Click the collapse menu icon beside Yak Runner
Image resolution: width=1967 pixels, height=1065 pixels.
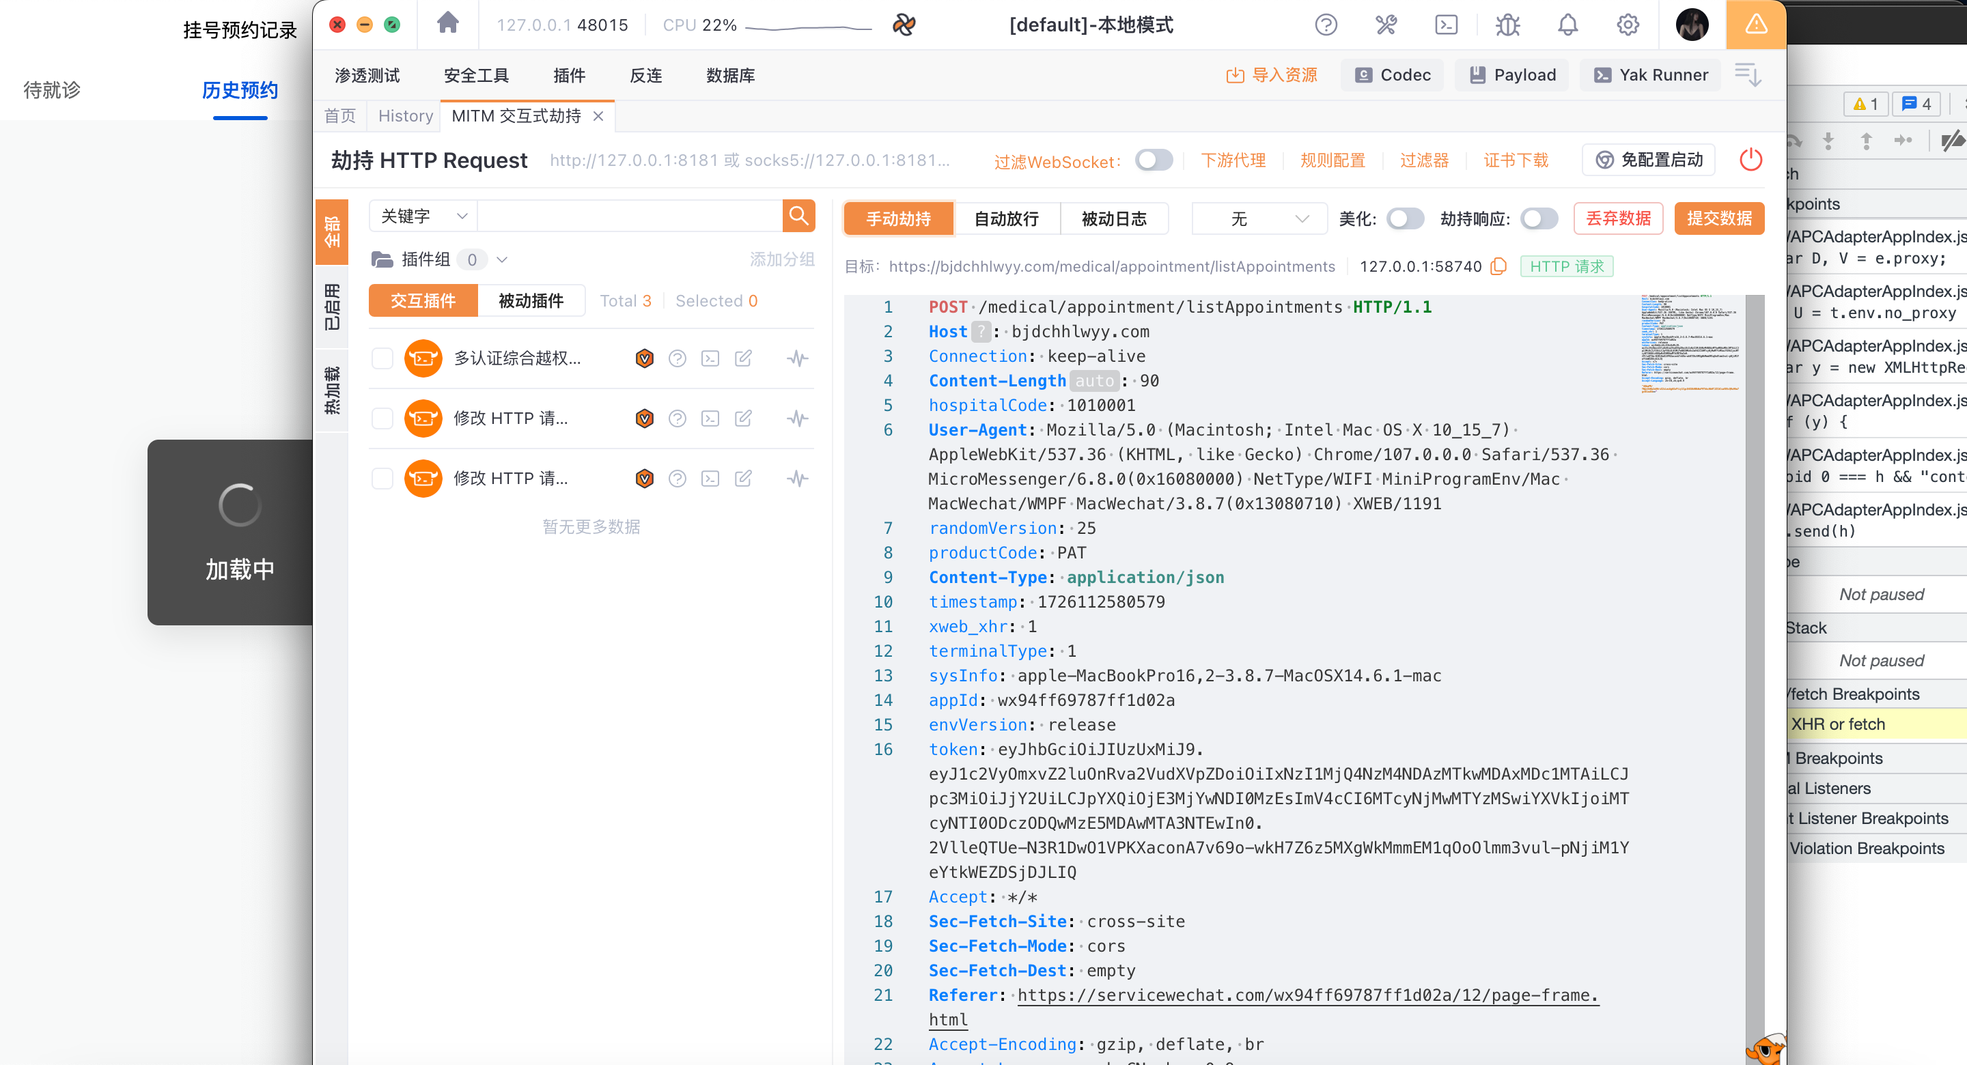tap(1747, 75)
